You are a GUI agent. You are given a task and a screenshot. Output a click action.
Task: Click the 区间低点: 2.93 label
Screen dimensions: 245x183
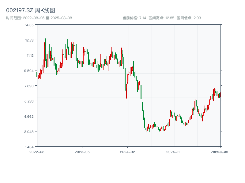189,18
